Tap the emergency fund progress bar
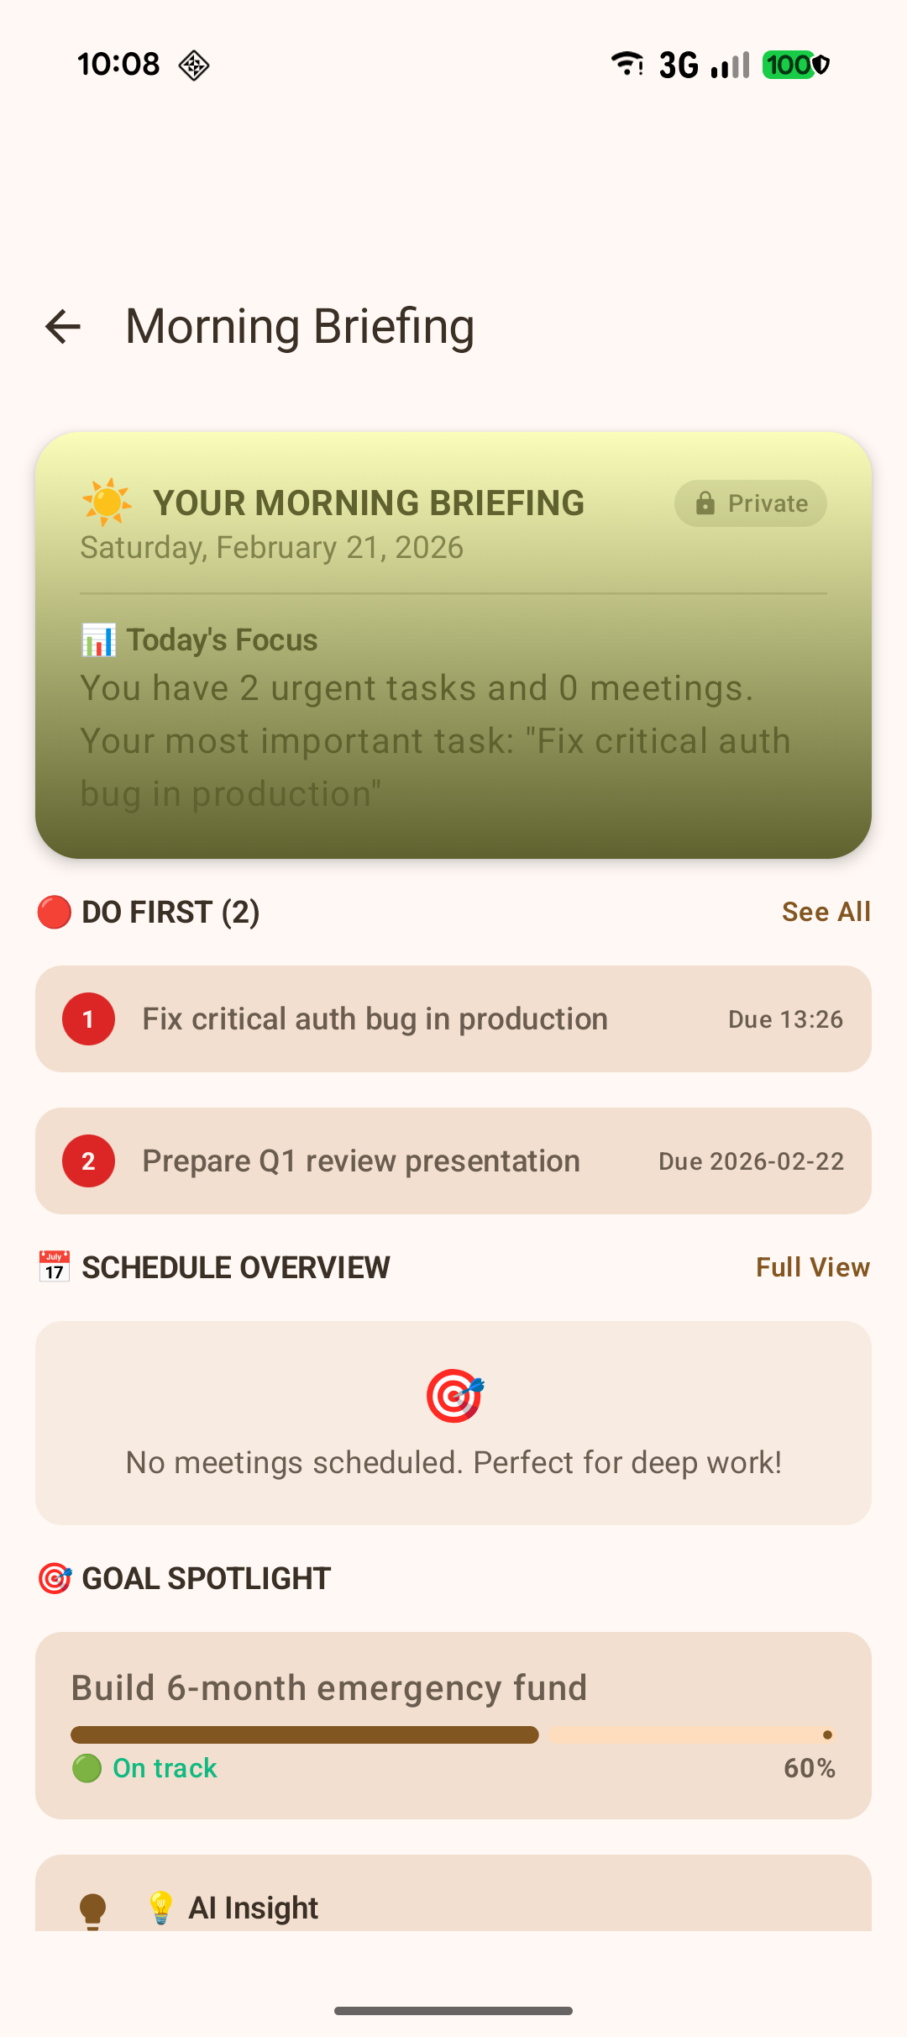The image size is (907, 2037). (x=452, y=1735)
